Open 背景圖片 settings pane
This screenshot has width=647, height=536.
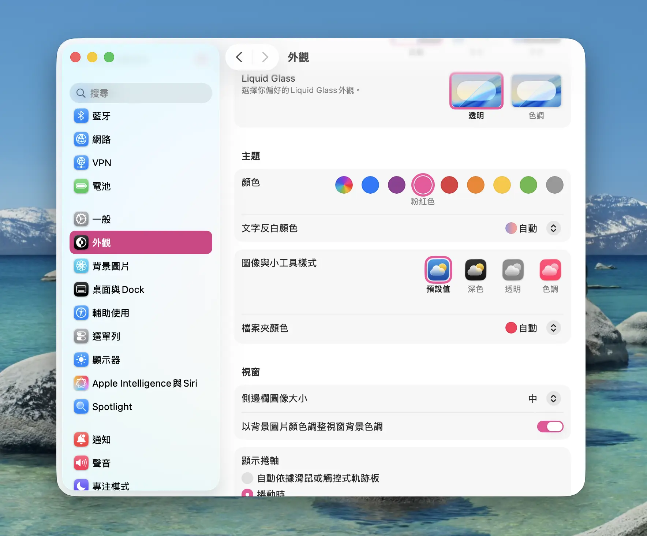coord(141,266)
